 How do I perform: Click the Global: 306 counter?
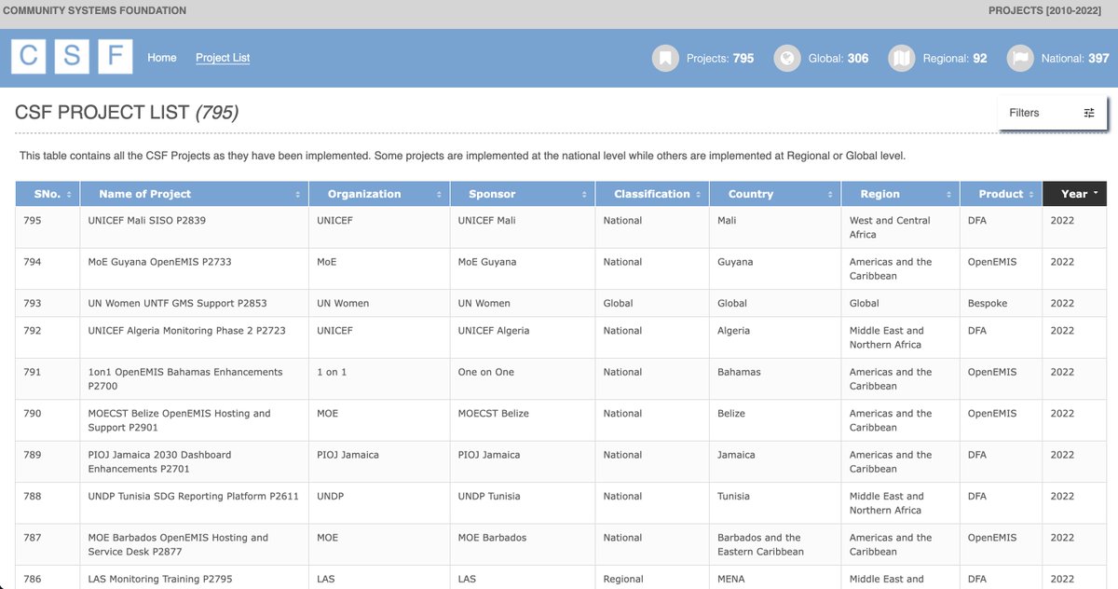click(x=838, y=58)
